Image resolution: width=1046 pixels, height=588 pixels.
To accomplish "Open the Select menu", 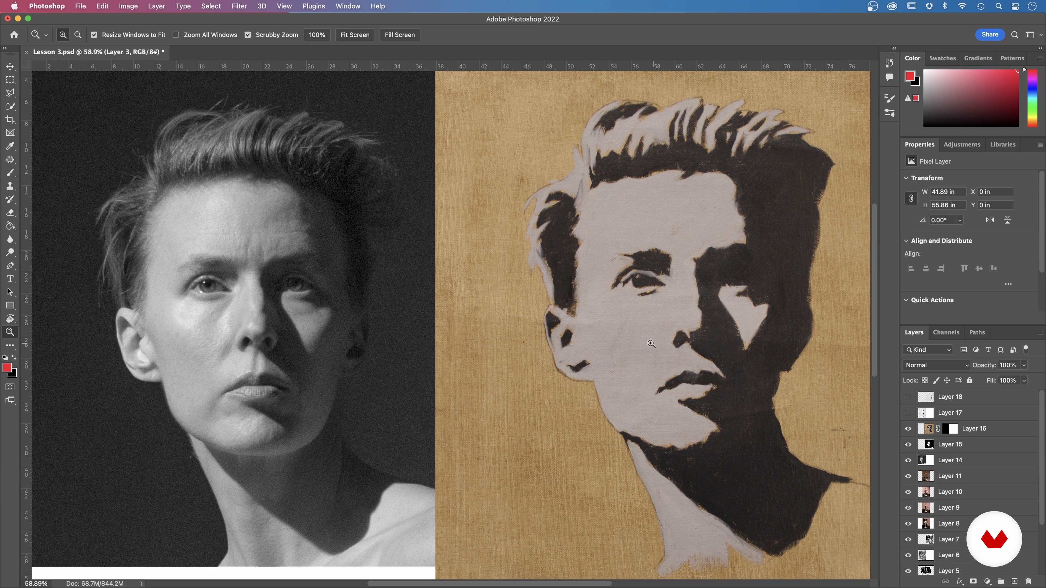I will (211, 6).
